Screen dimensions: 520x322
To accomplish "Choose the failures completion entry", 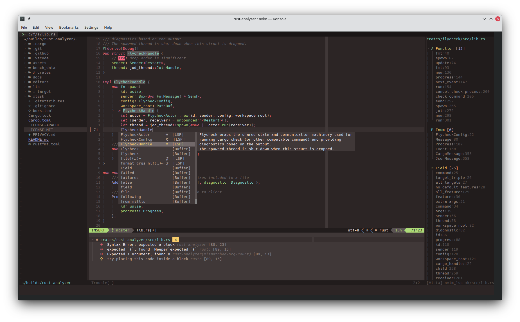I will [157, 178].
